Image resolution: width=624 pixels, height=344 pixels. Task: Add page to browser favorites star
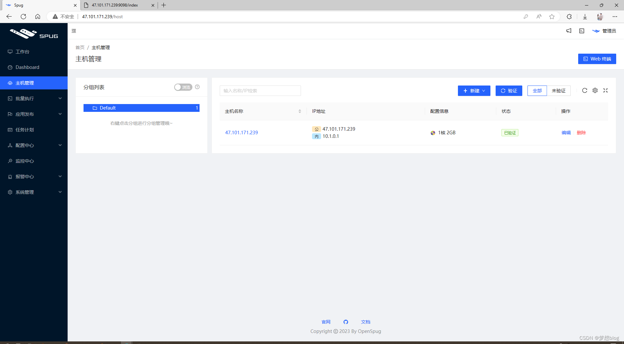click(x=552, y=17)
